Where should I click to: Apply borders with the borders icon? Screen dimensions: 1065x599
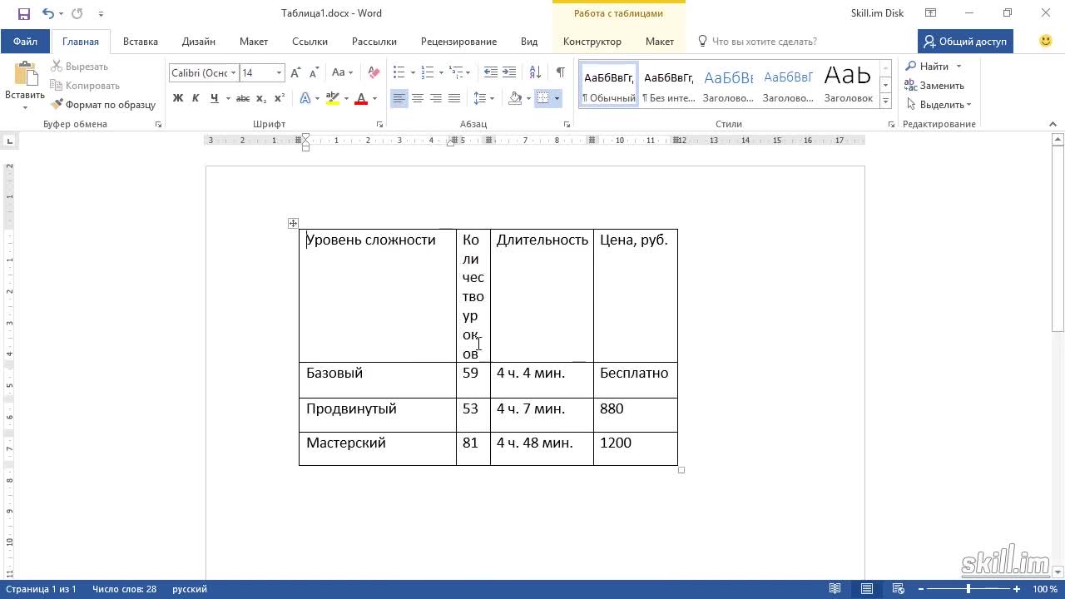pyautogui.click(x=543, y=98)
